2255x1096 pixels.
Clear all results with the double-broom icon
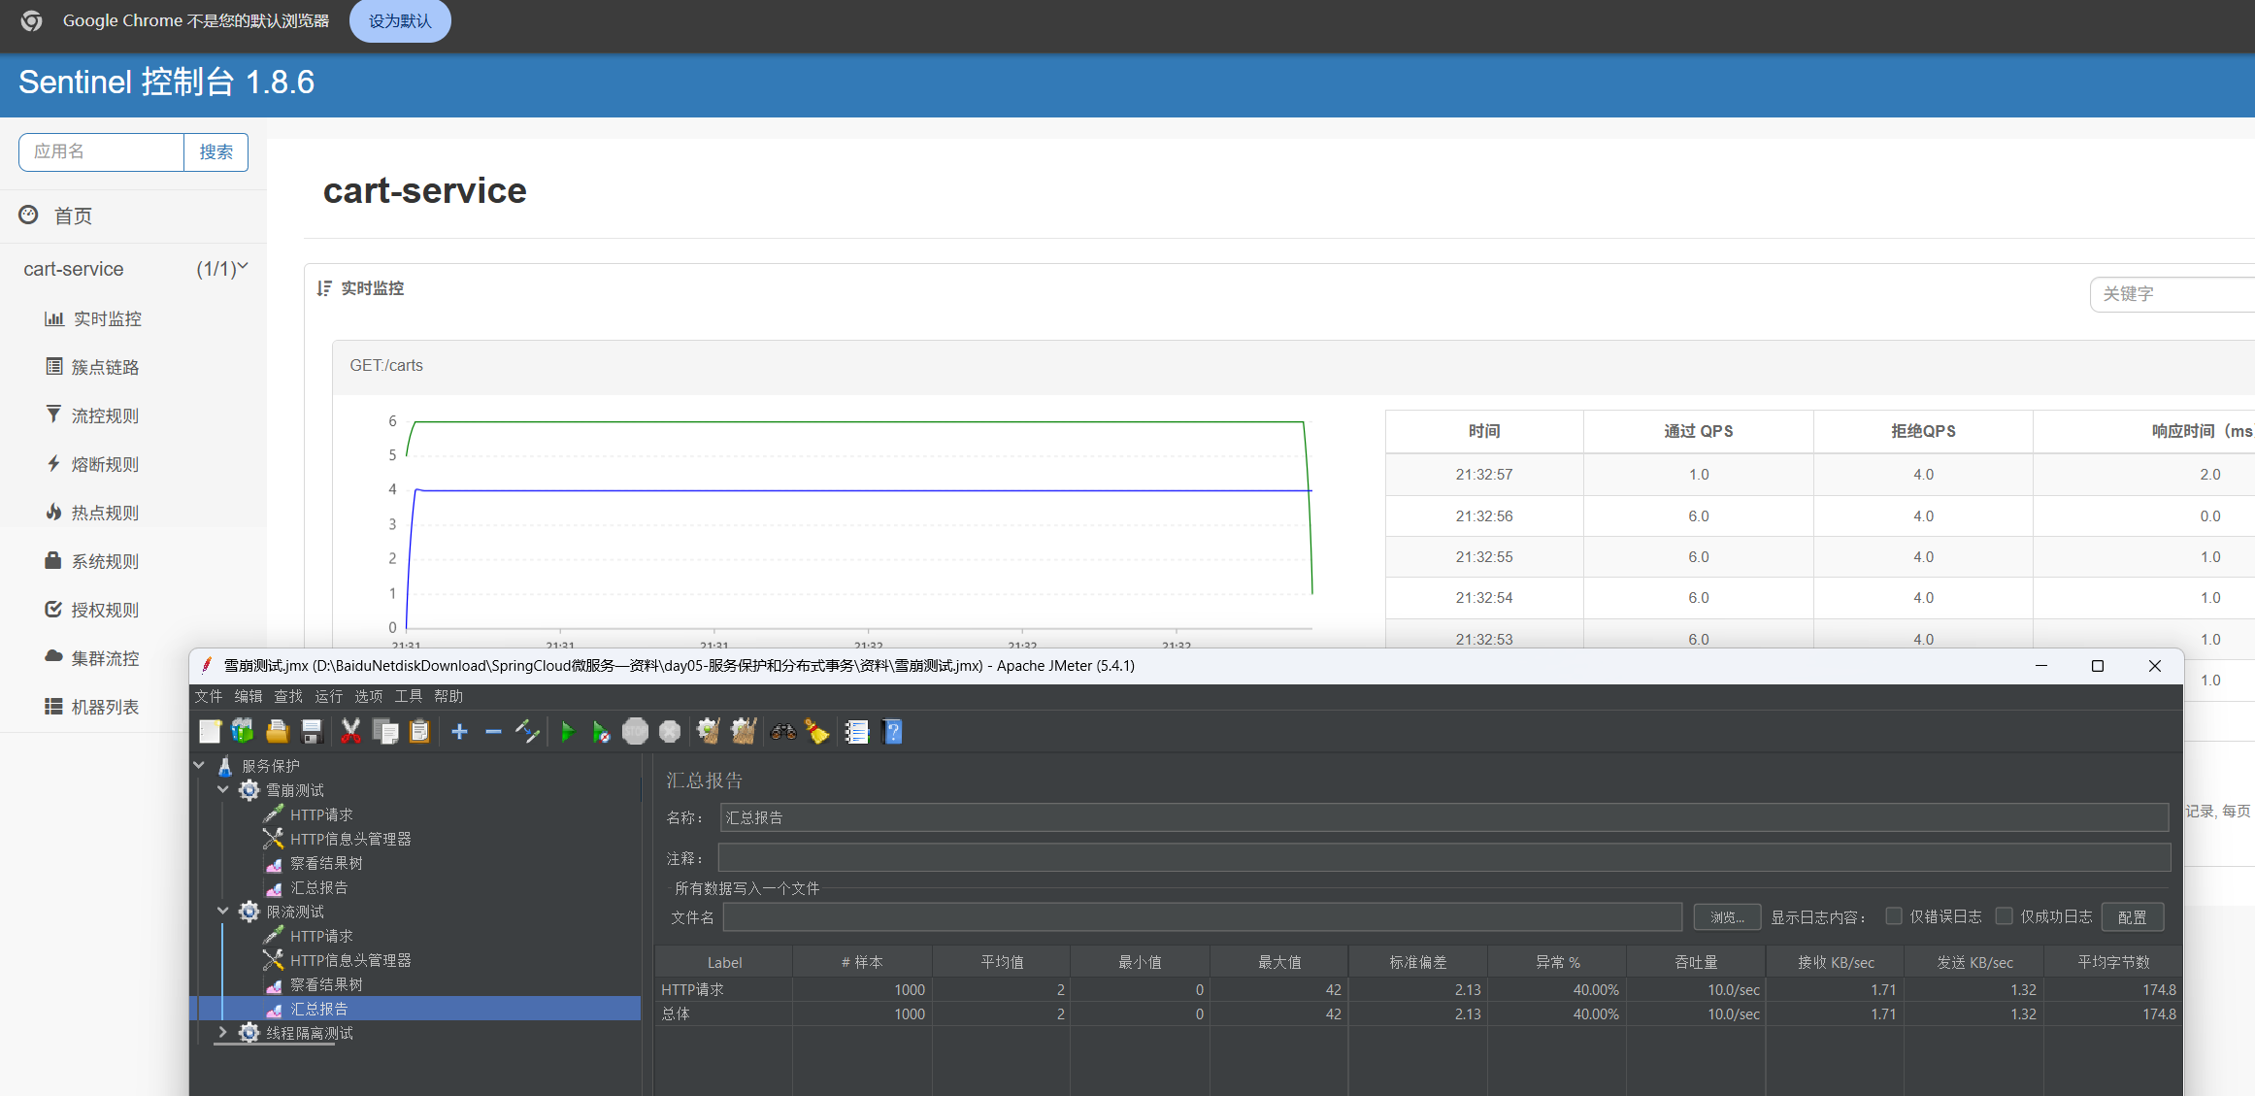(744, 731)
